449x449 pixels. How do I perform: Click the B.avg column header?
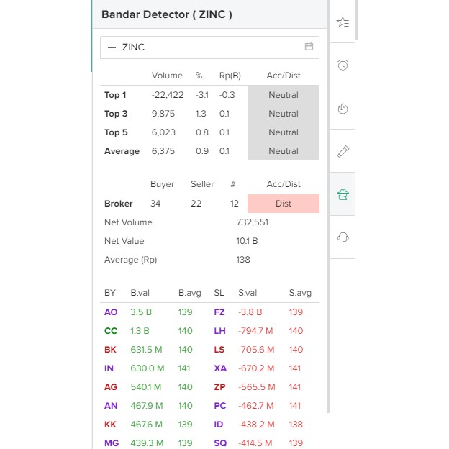coord(189,293)
